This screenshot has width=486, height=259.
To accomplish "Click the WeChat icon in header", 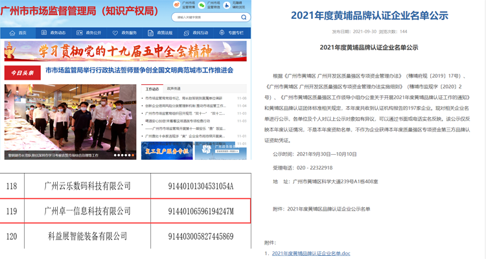I will pos(203,5).
